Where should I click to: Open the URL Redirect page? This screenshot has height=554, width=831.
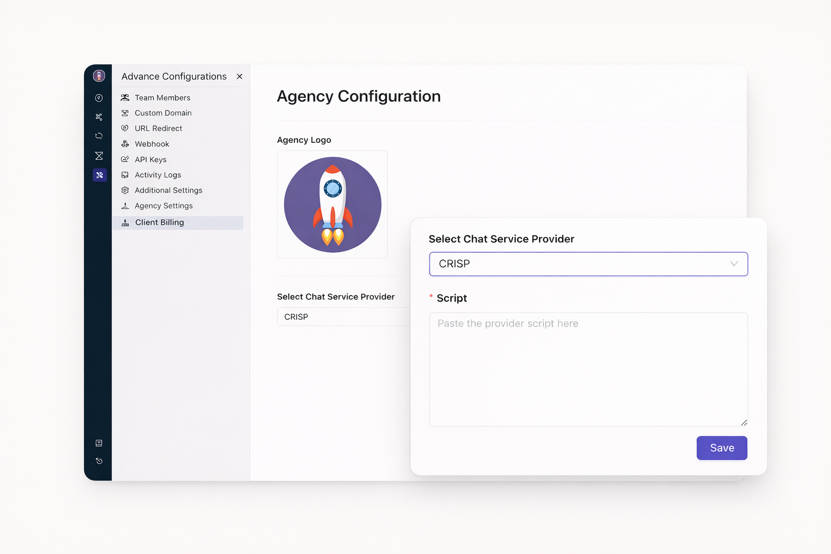point(158,128)
